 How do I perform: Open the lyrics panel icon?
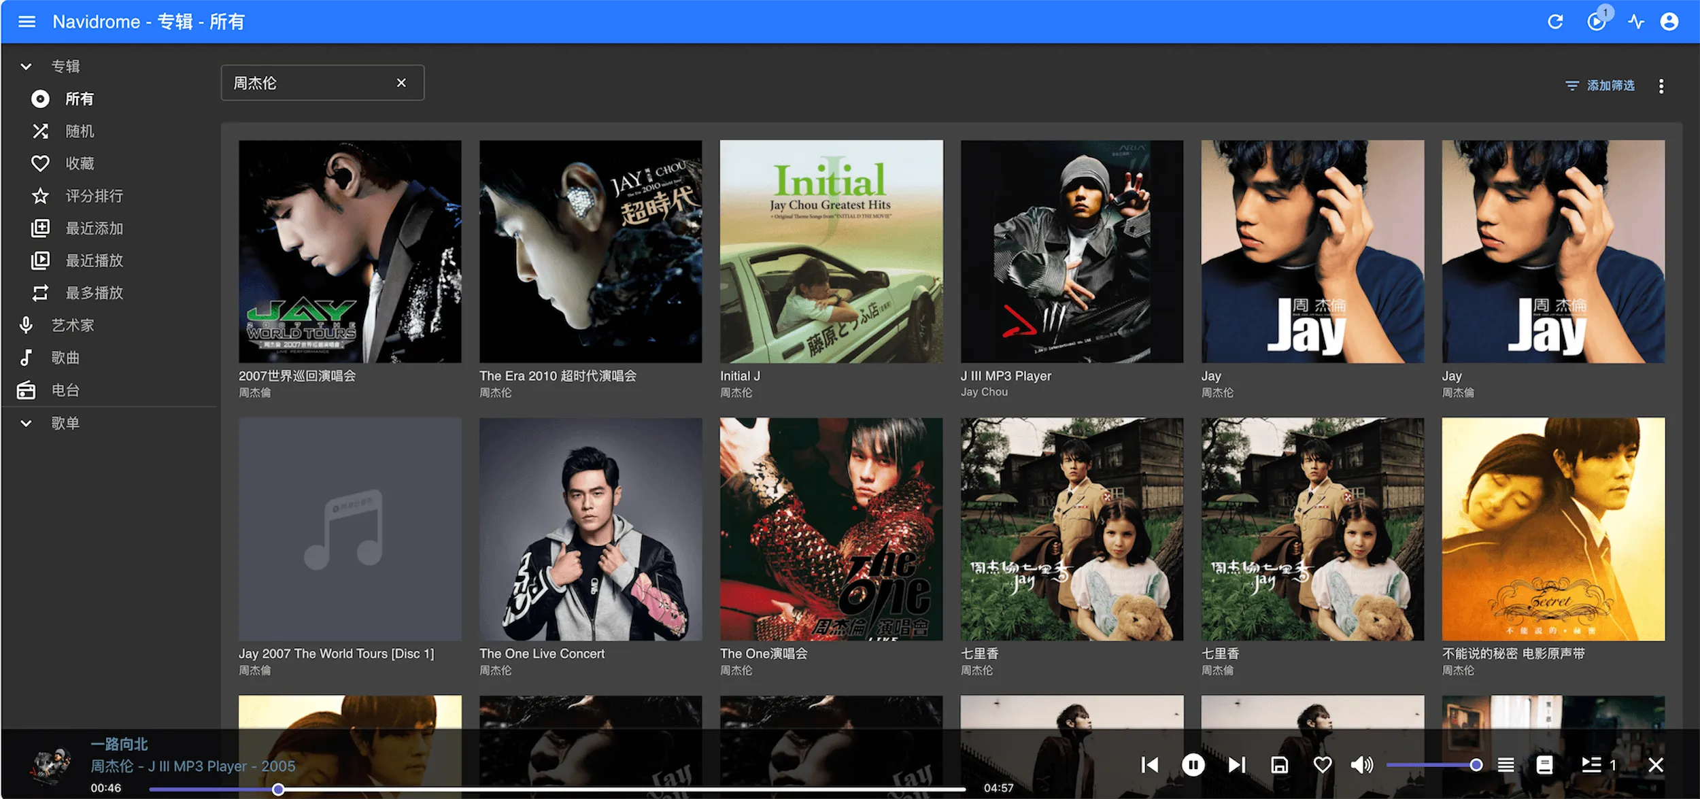point(1544,765)
